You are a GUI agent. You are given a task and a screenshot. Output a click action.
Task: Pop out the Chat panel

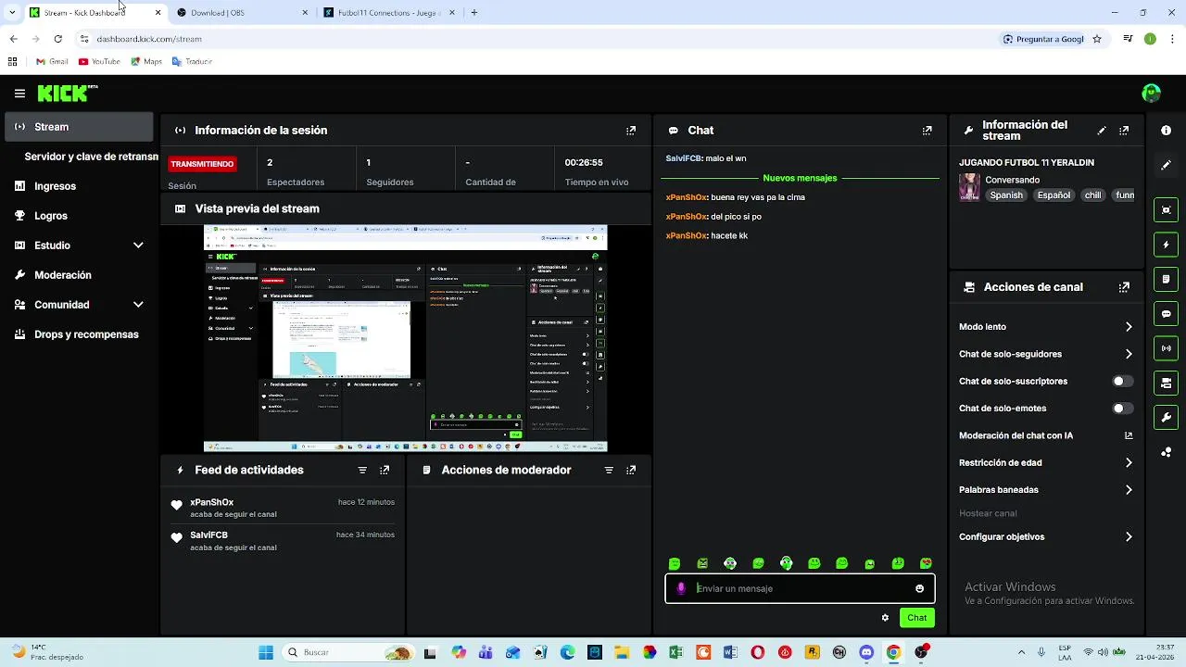point(927,131)
